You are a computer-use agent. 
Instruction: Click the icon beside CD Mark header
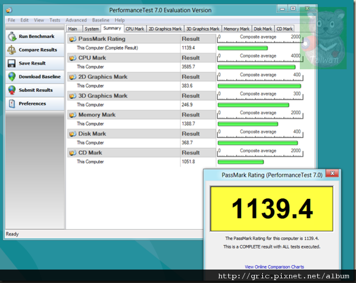coord(73,153)
